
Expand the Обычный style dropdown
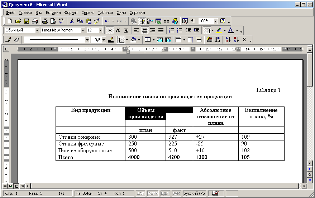[x=37, y=30]
